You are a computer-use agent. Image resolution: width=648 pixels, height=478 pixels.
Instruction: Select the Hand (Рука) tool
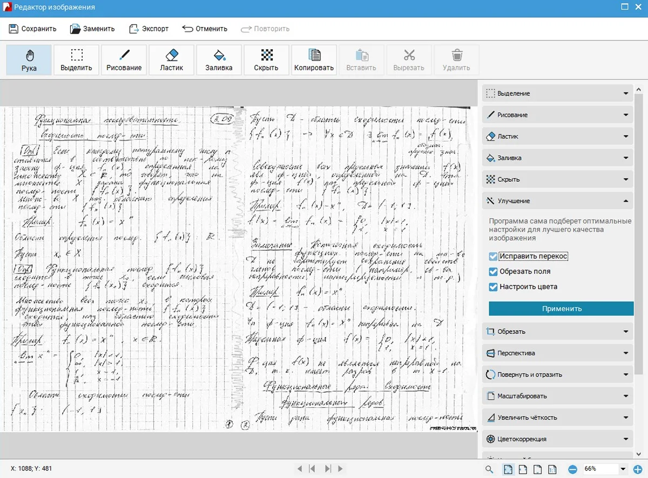click(29, 60)
